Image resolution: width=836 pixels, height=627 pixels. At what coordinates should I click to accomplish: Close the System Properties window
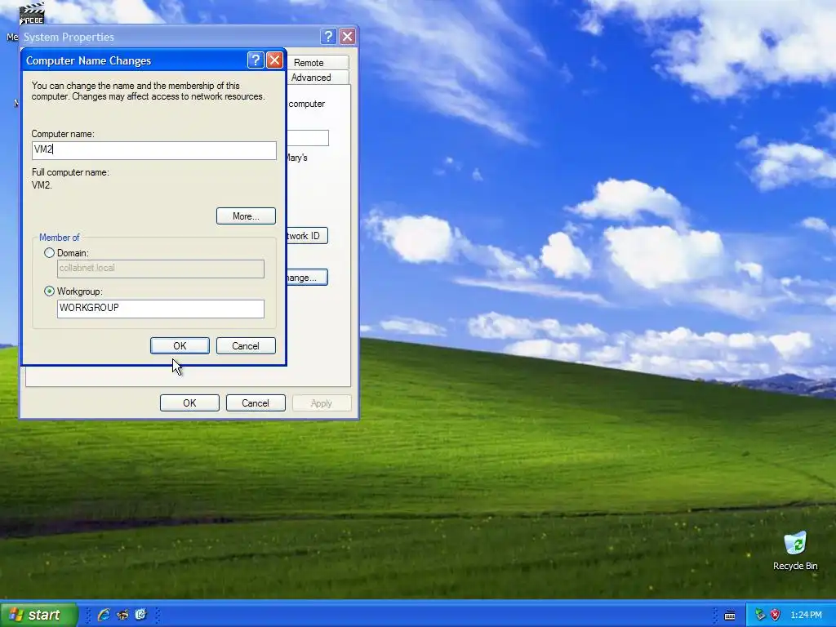[347, 36]
